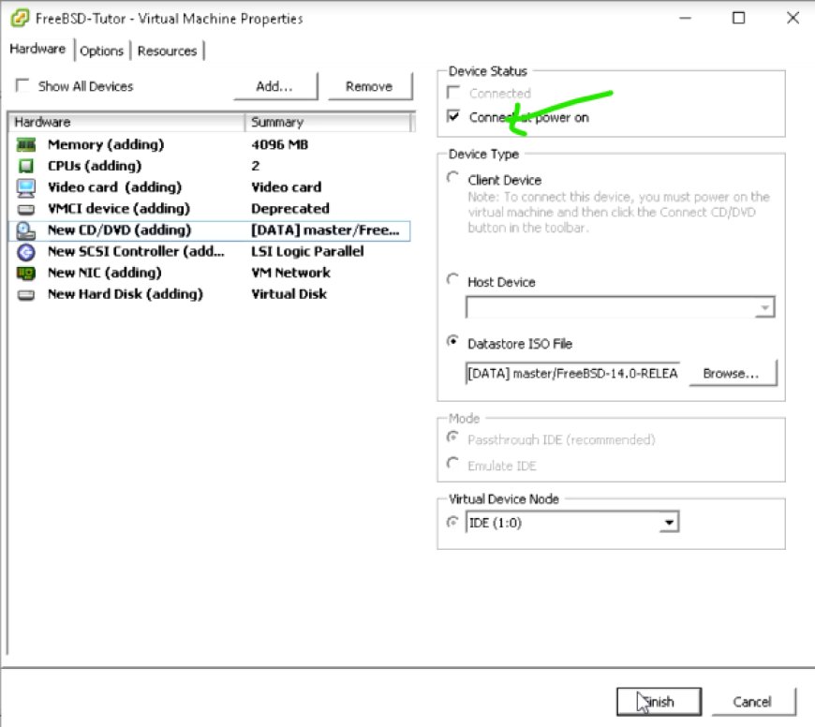Switch to the Options tab
This screenshot has width=815, height=727.
point(102,51)
